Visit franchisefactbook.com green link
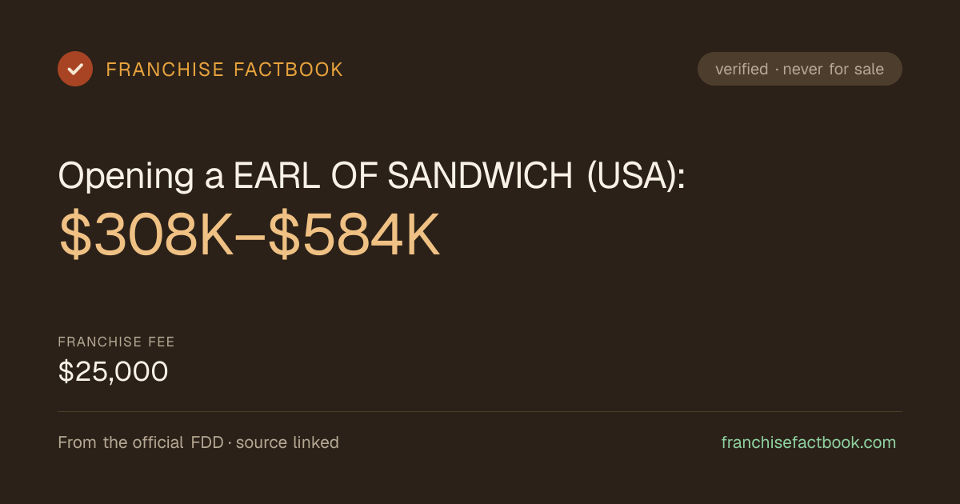Viewport: 960px width, 504px height. (x=809, y=442)
